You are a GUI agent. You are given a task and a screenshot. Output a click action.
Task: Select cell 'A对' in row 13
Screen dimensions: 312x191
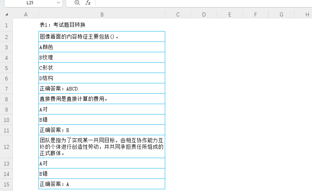[102, 163]
